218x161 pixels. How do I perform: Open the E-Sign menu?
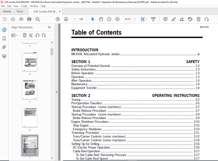[x=24, y=6]
